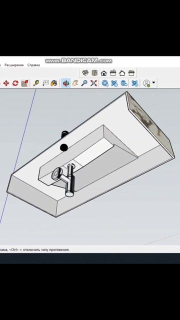Click the Zoom Extents tool
Screen dimensions: 180x320
tap(93, 83)
